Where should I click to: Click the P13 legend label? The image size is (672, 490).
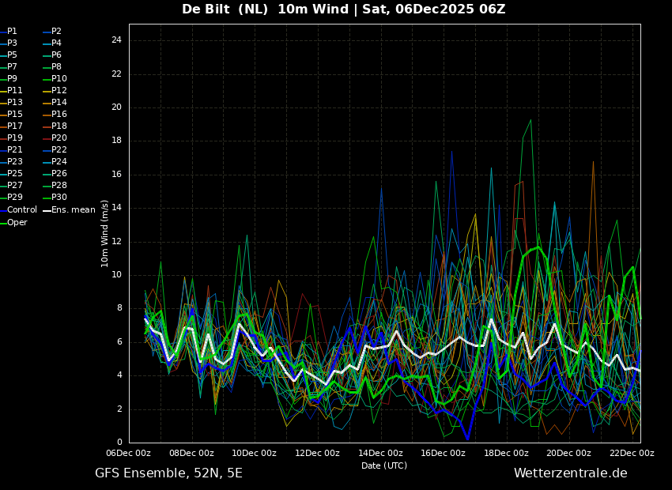[x=15, y=103]
